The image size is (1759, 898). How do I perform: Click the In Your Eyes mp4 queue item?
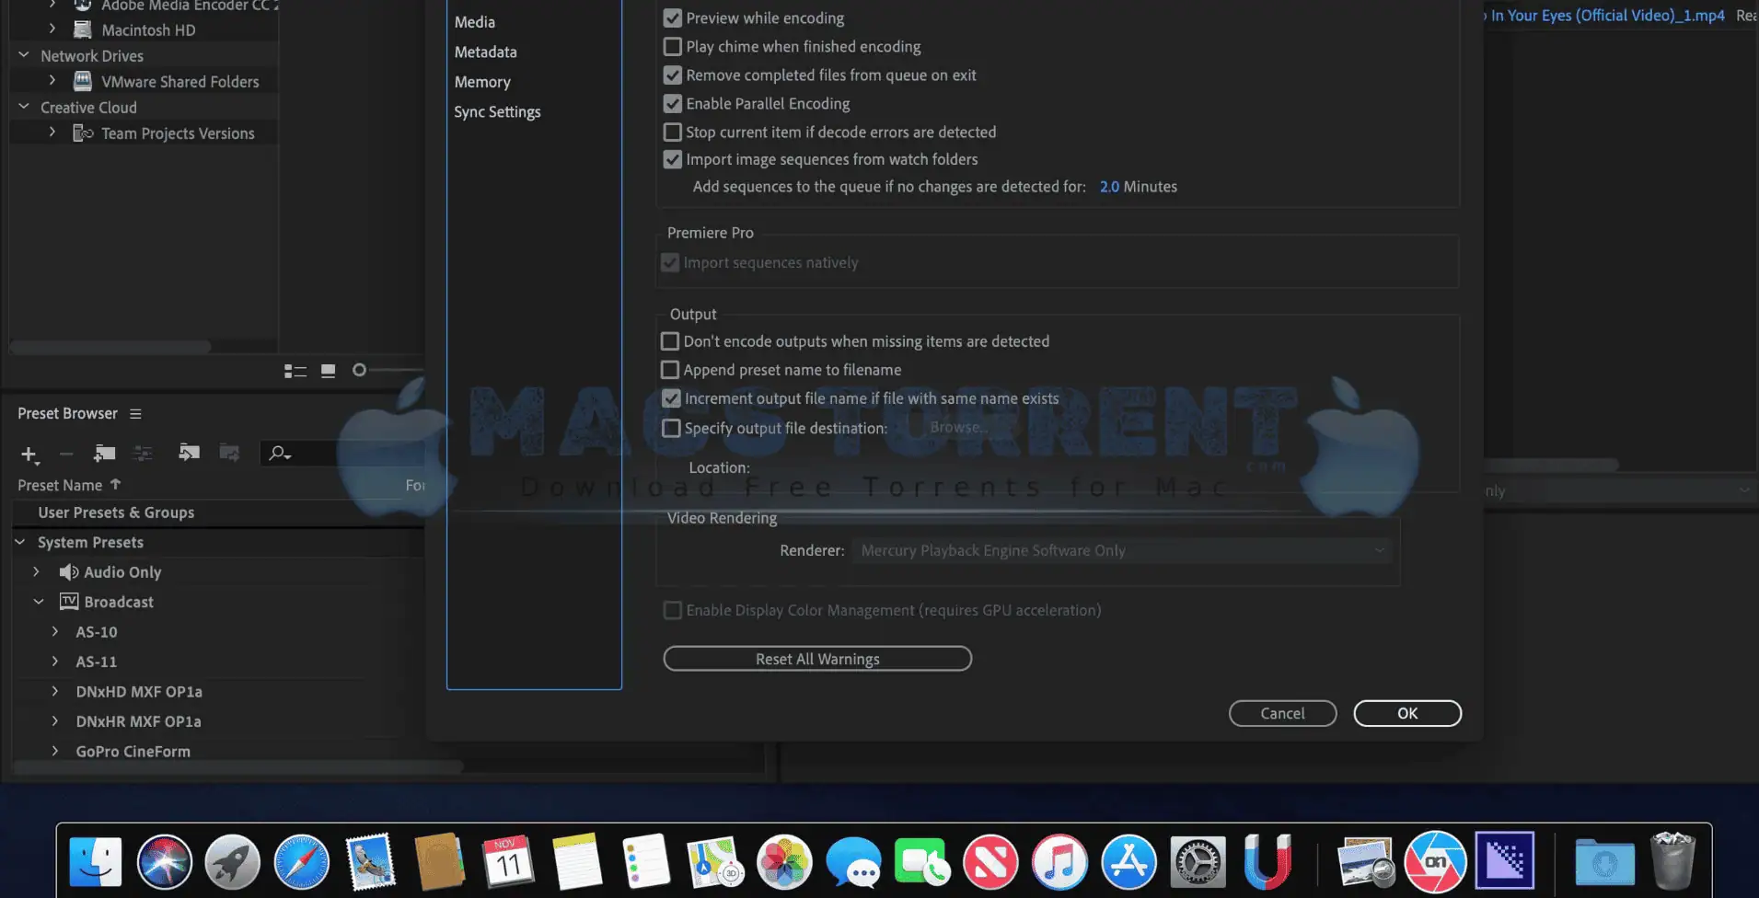click(1604, 16)
